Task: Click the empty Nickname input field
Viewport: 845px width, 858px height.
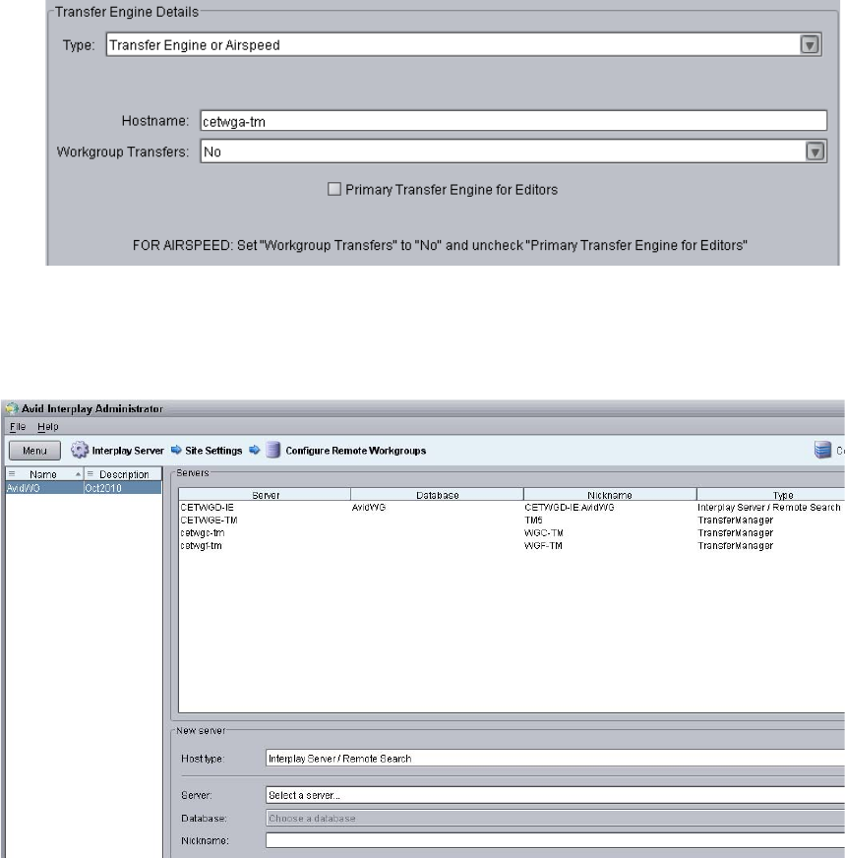Action: pyautogui.click(x=555, y=840)
